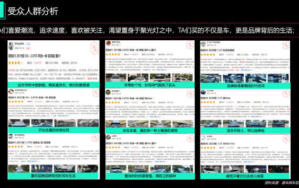299x188 pixels.
Task: Click the caption 喜欢品牌品牌背后的用车生活
Action: [53, 175]
